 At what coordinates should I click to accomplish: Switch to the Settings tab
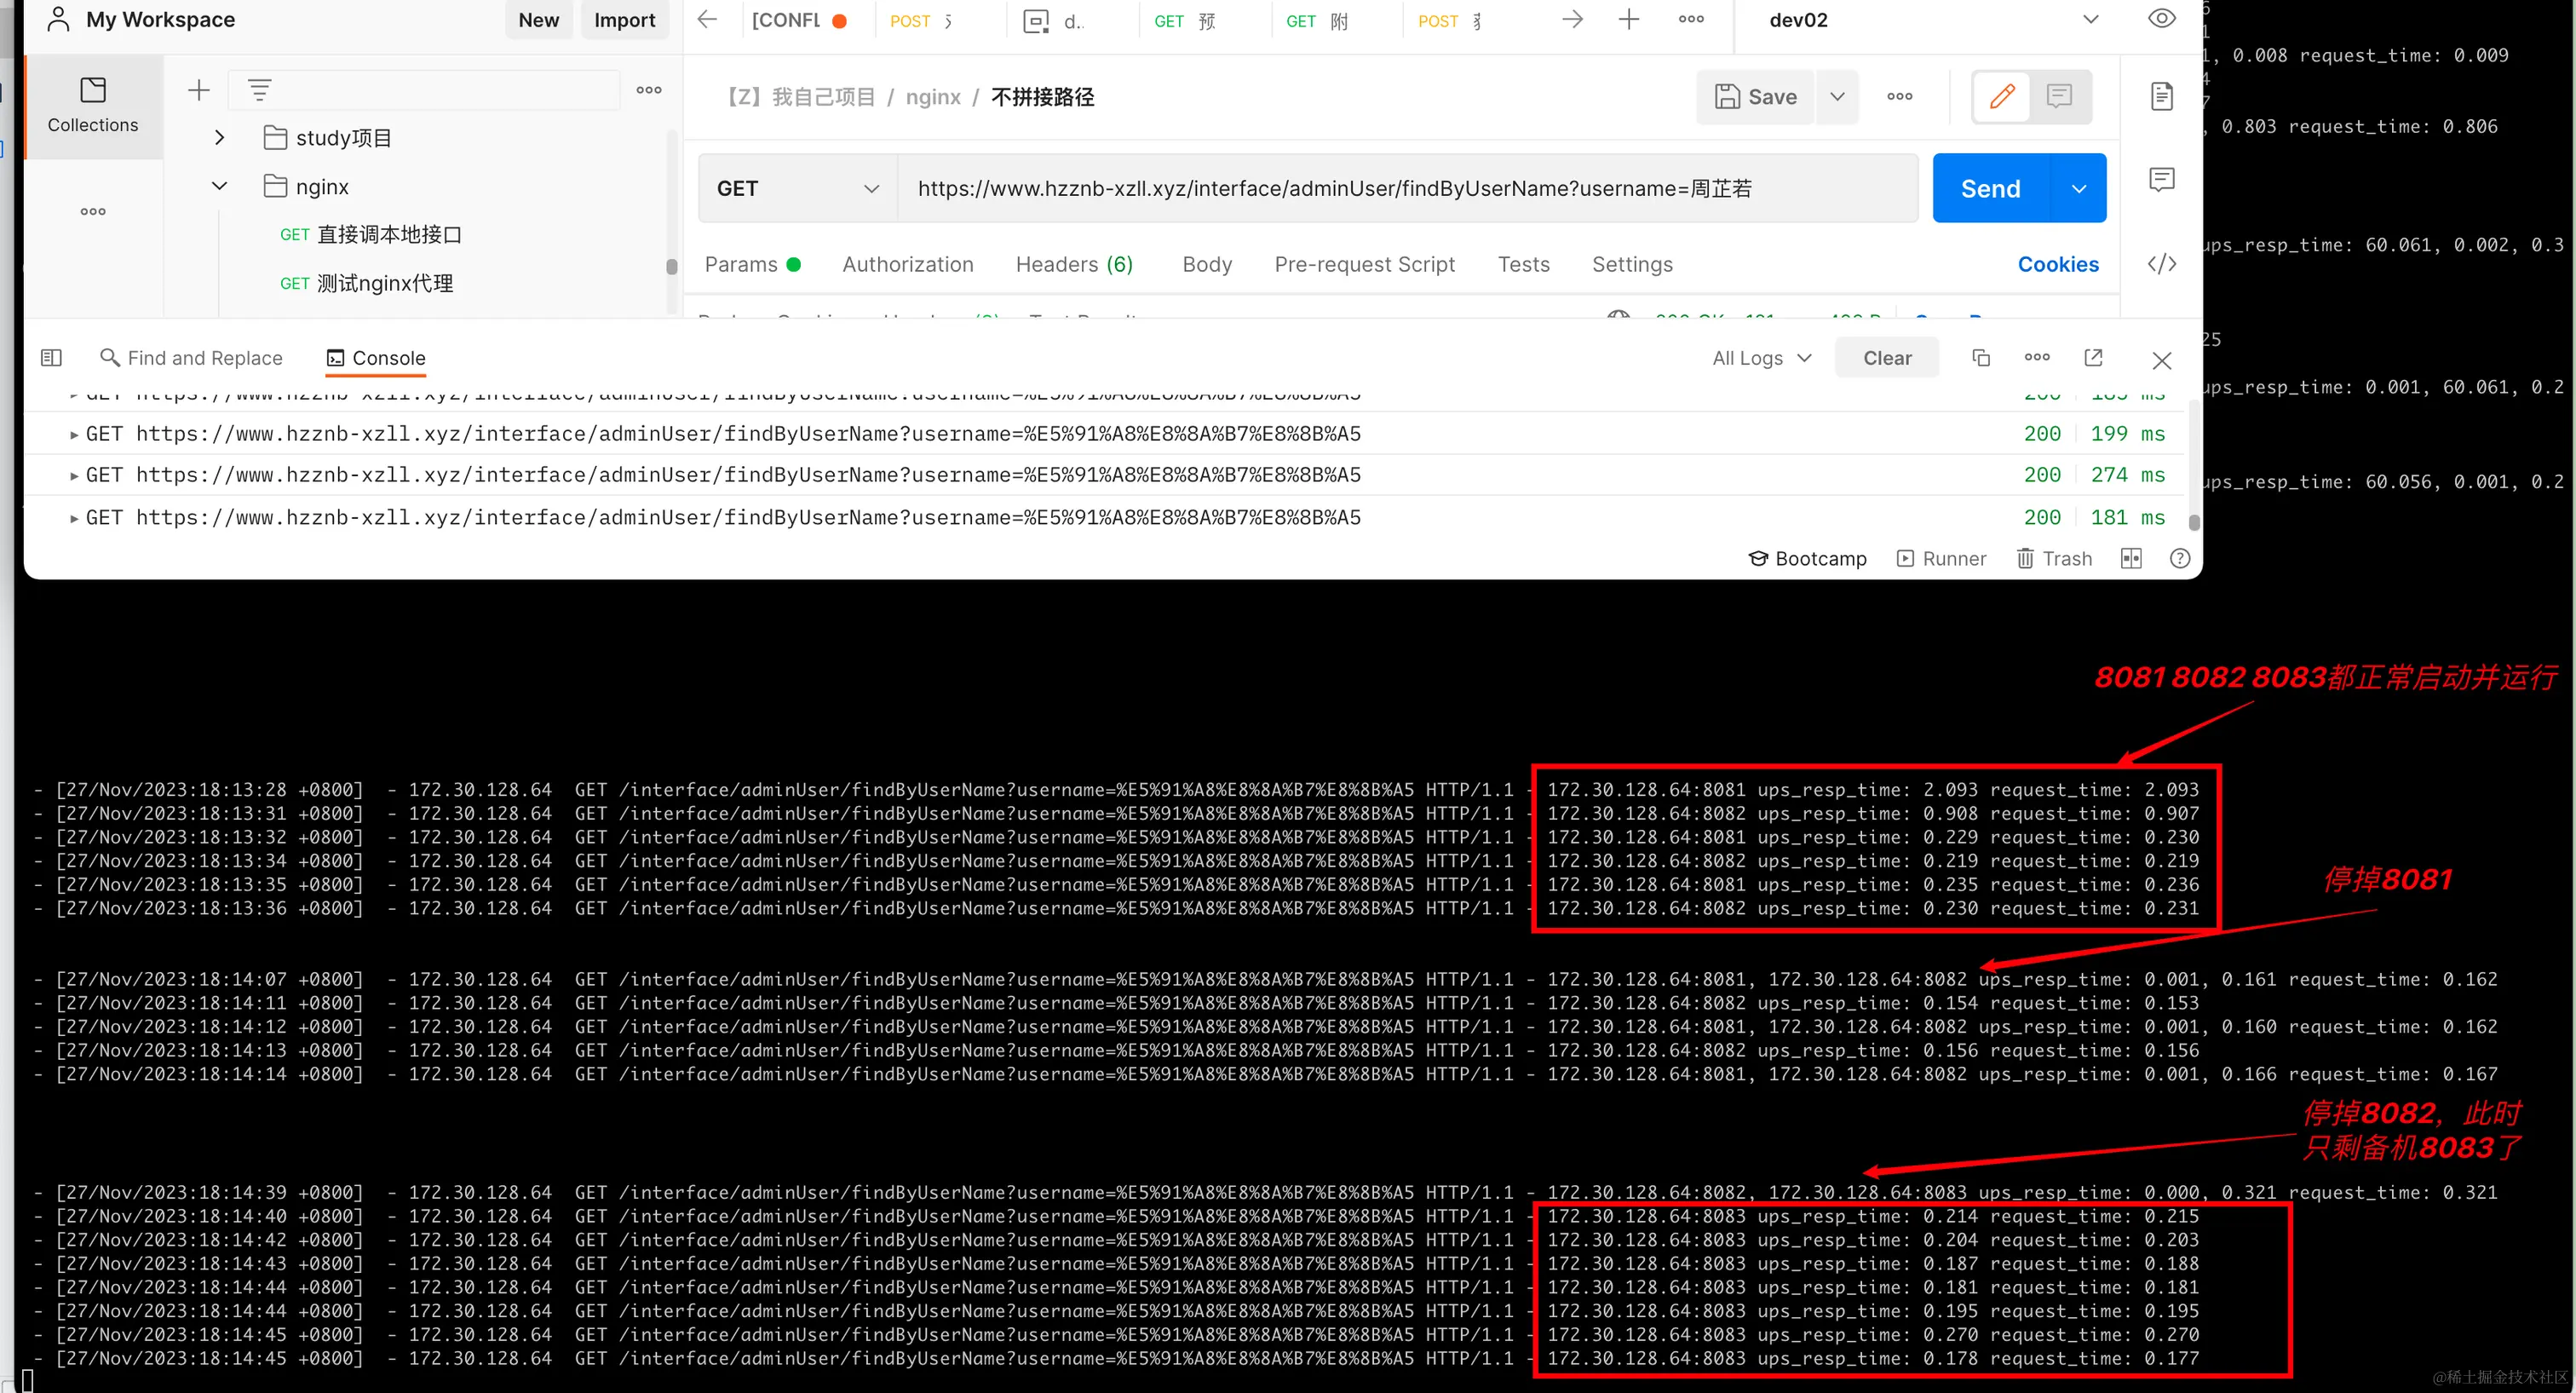1632,264
